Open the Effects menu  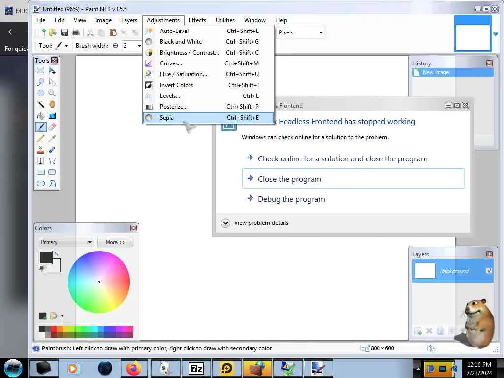coord(197,20)
